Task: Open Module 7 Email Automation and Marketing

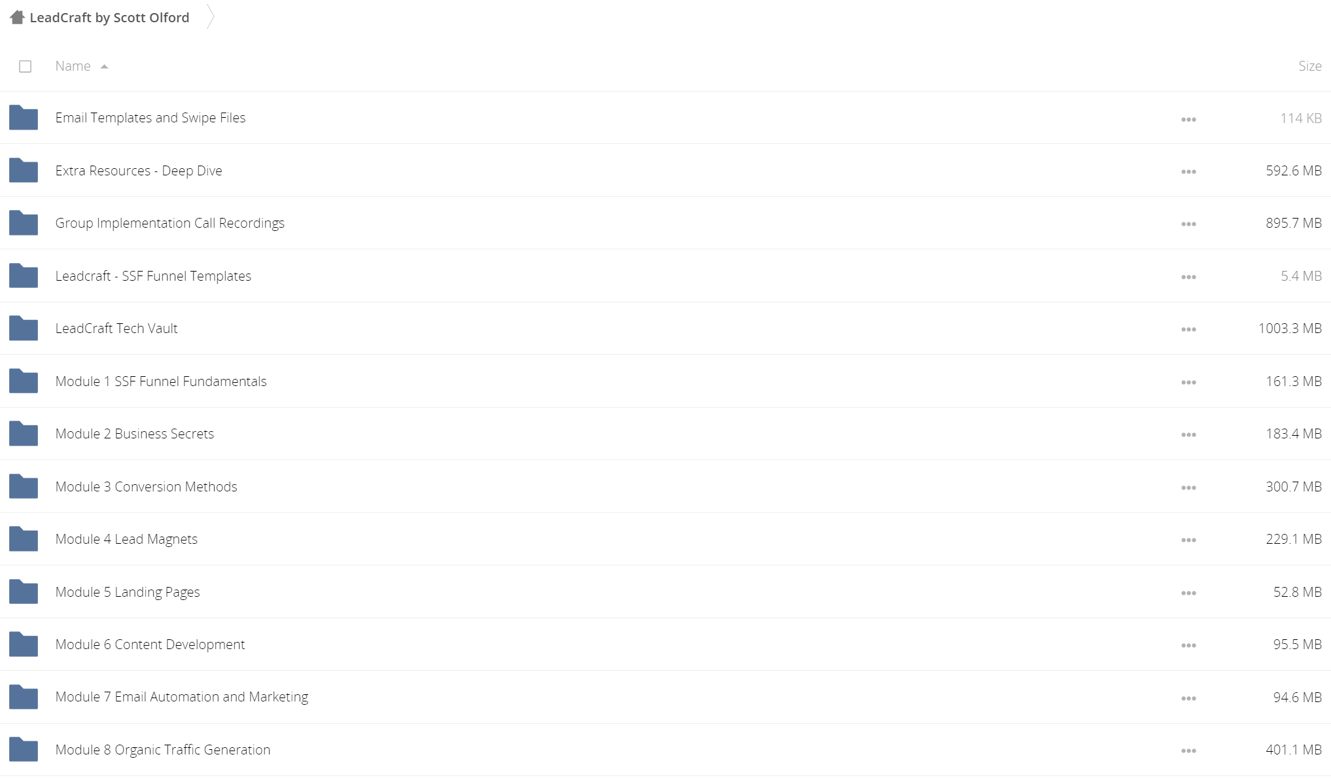Action: pyautogui.click(x=182, y=697)
